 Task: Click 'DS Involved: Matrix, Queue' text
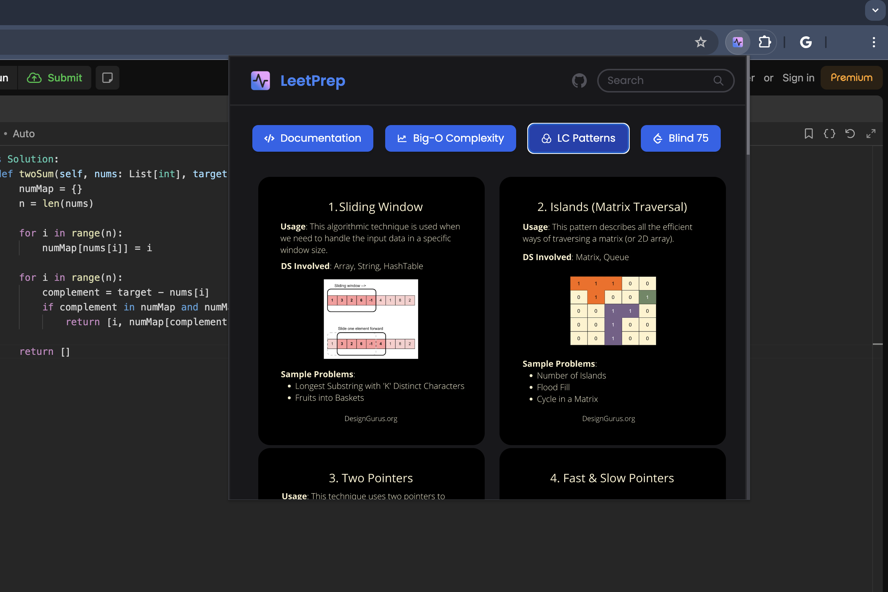tap(575, 257)
